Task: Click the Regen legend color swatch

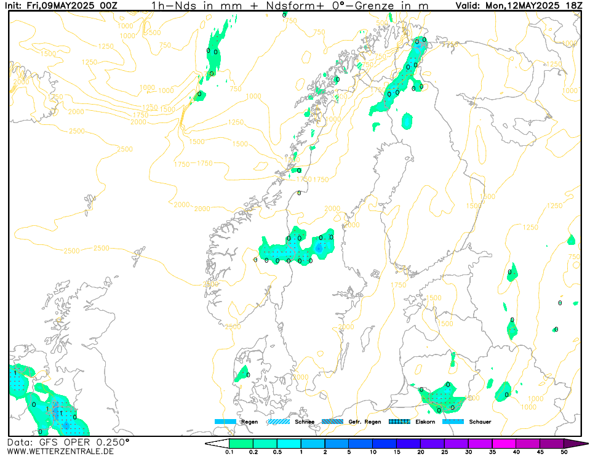Action: (x=225, y=422)
